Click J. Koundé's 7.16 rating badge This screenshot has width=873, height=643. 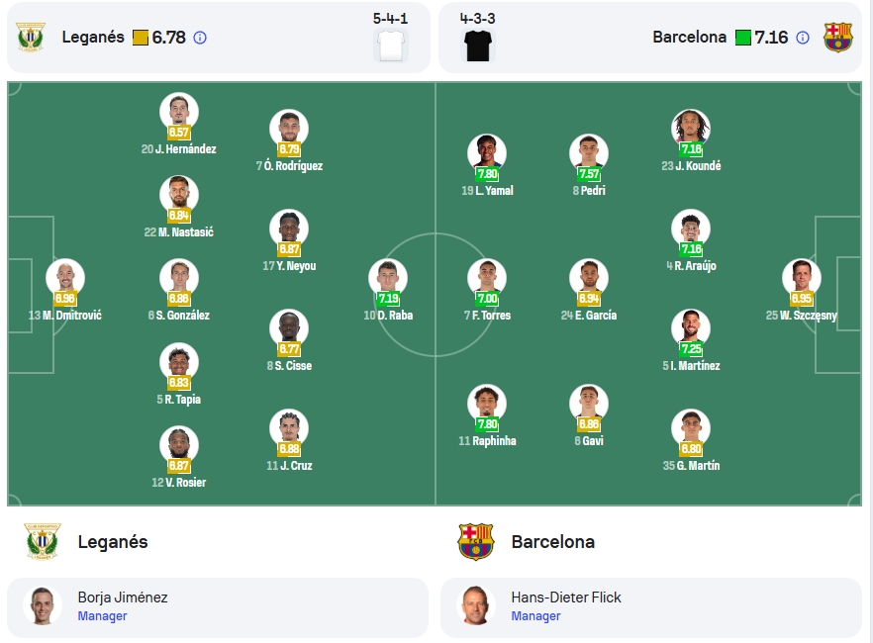691,149
